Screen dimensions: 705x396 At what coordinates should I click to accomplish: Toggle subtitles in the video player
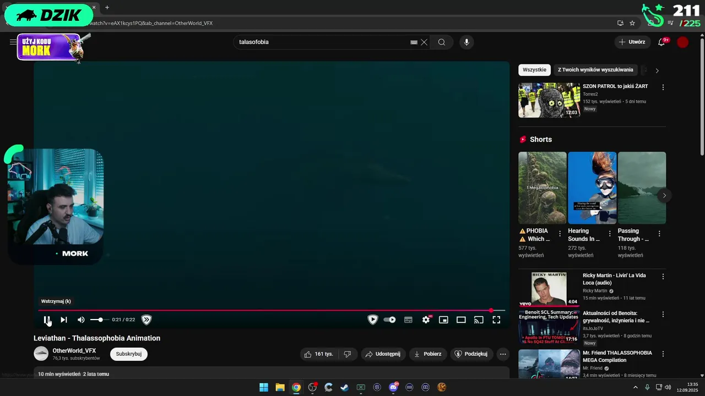coord(408,320)
